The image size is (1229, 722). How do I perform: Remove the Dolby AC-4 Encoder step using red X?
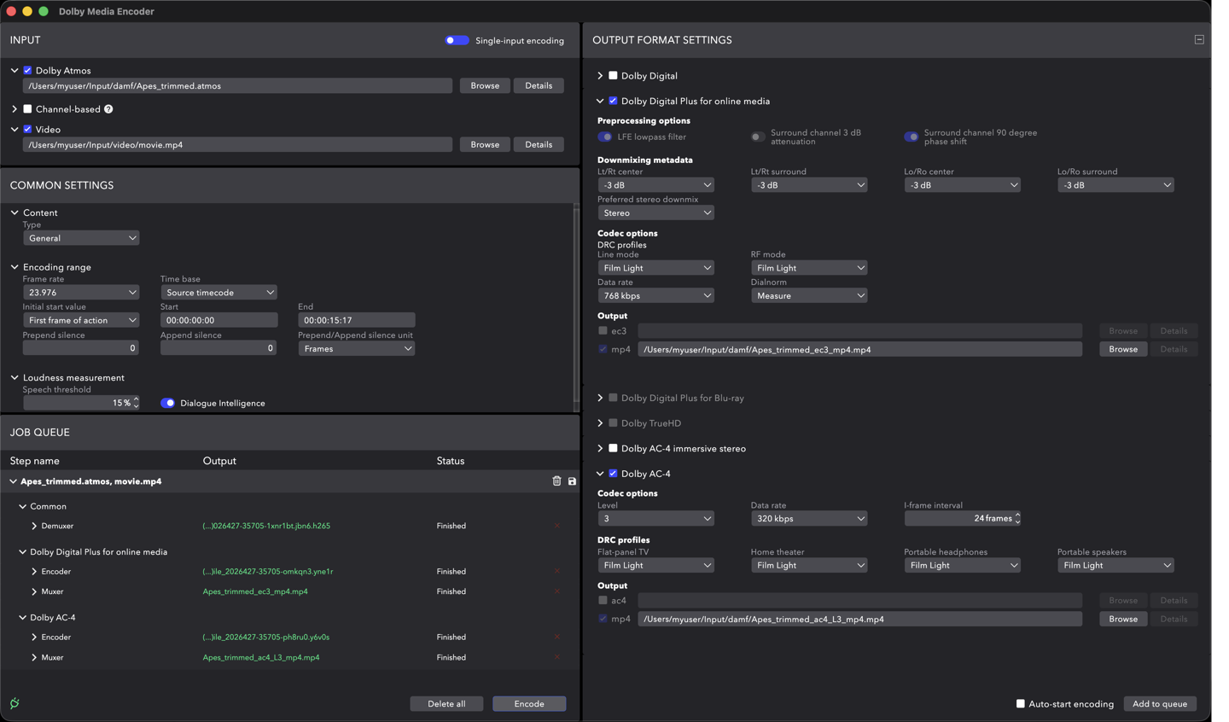point(557,637)
